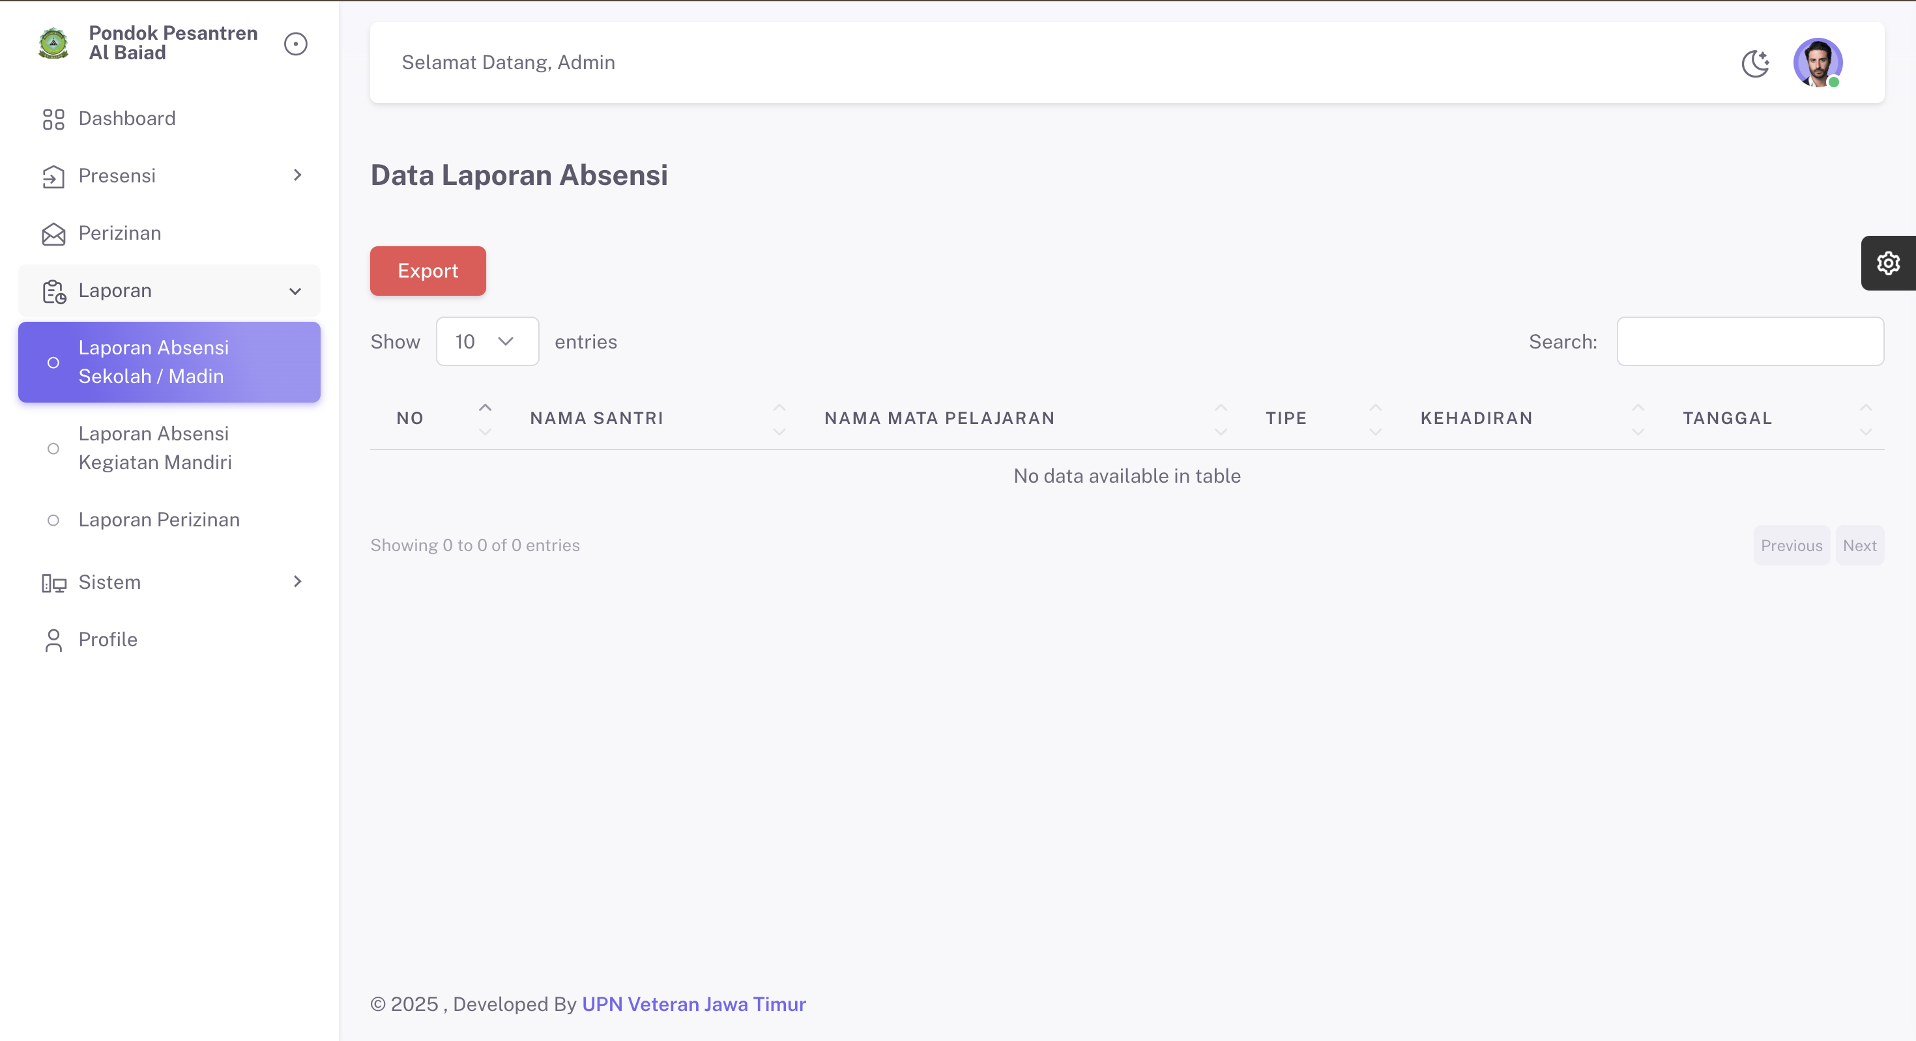Toggle dark mode with moon icon
Screen dimensions: 1916x1041
point(1755,63)
